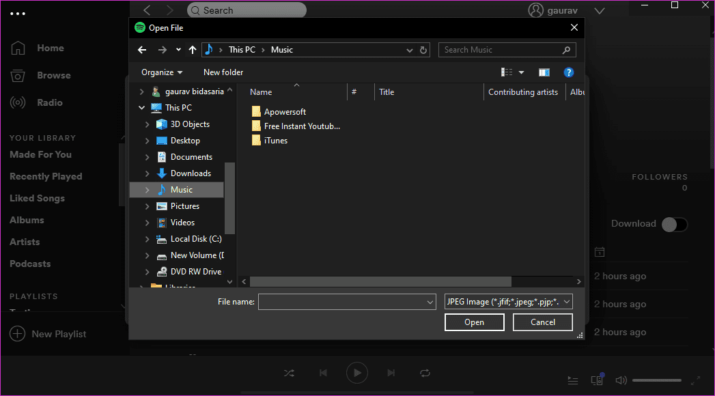Open Recently Played library section

click(46, 177)
